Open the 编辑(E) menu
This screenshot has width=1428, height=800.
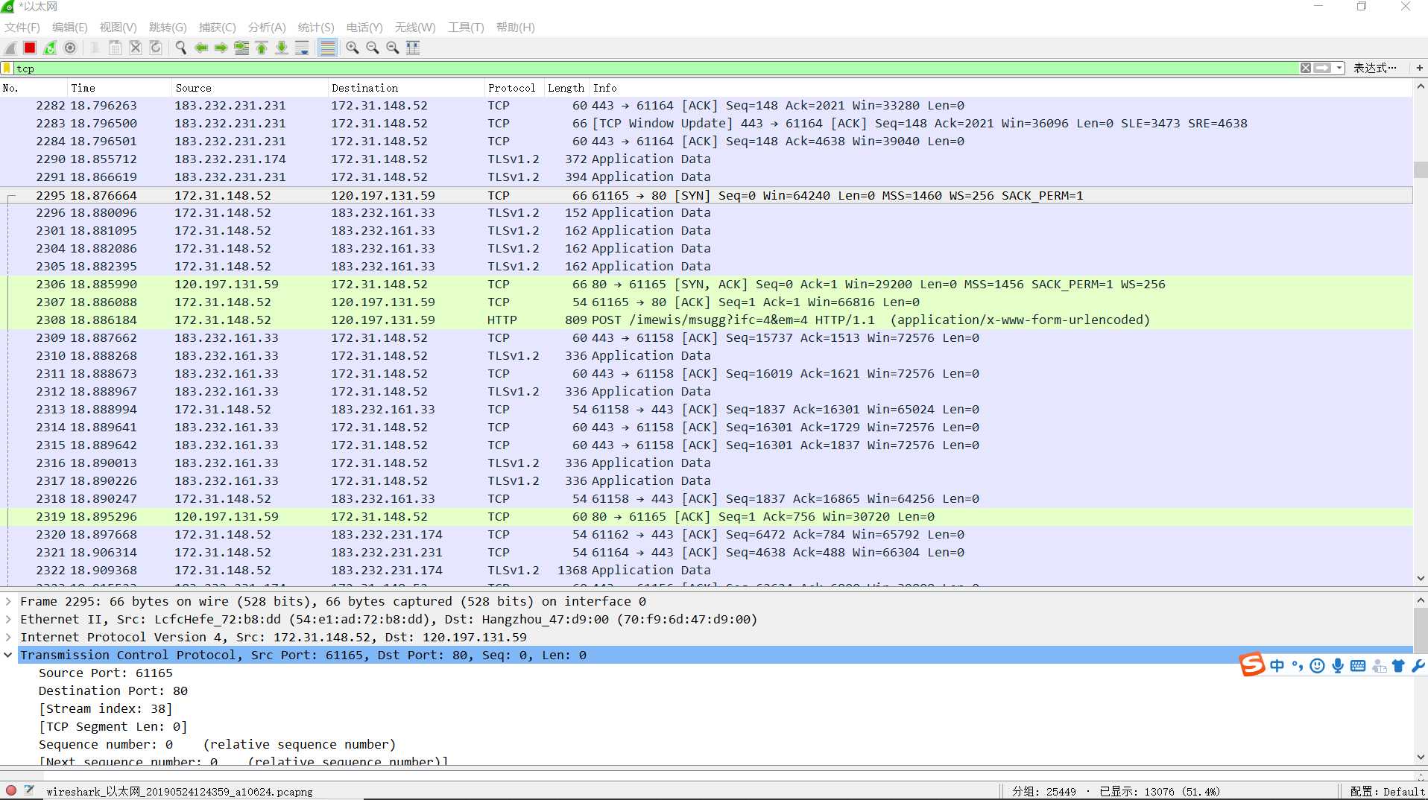click(69, 28)
